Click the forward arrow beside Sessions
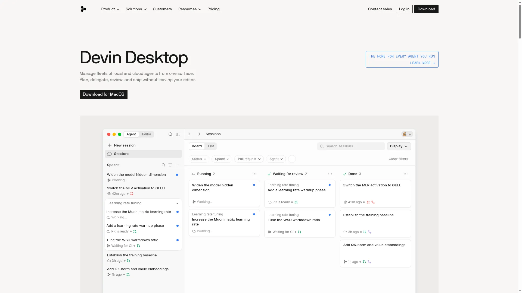This screenshot has width=522, height=293. (198, 134)
